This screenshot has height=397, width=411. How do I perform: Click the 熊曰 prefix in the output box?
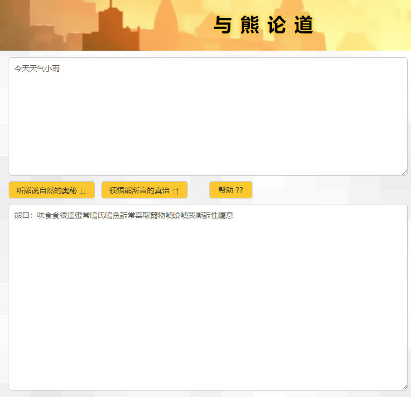tap(23, 216)
